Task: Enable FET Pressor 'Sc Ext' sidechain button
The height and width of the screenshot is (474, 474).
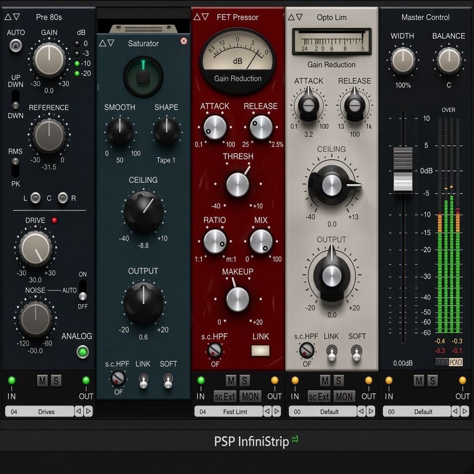Action: (225, 397)
